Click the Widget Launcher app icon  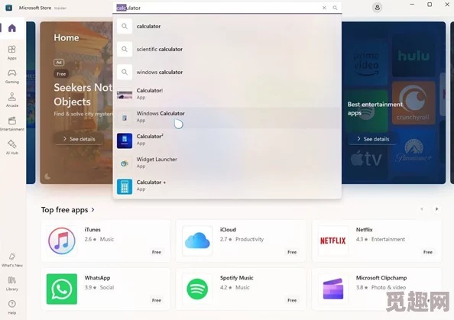click(x=125, y=163)
